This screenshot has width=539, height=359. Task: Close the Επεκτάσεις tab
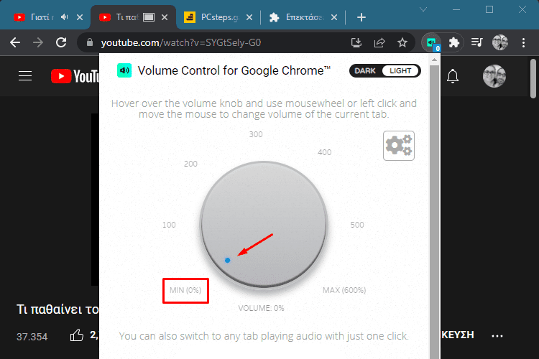click(334, 17)
